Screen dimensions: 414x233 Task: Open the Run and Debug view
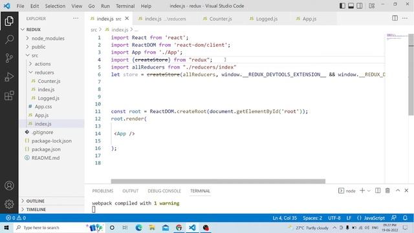pos(9,77)
